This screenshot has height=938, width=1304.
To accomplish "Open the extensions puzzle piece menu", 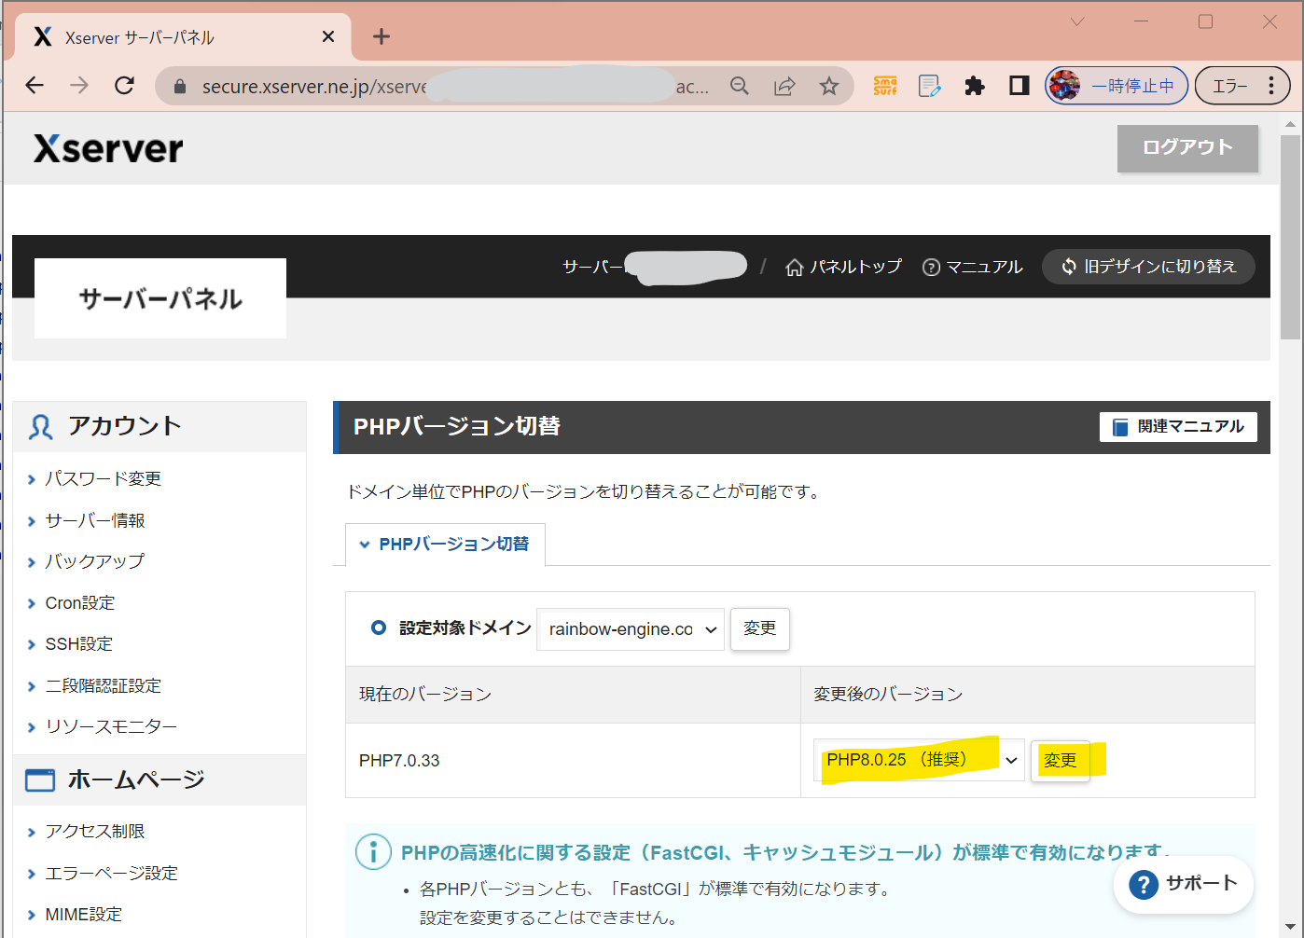I will click(x=975, y=86).
